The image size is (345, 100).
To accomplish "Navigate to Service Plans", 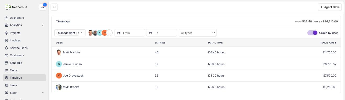I will point(25,48).
